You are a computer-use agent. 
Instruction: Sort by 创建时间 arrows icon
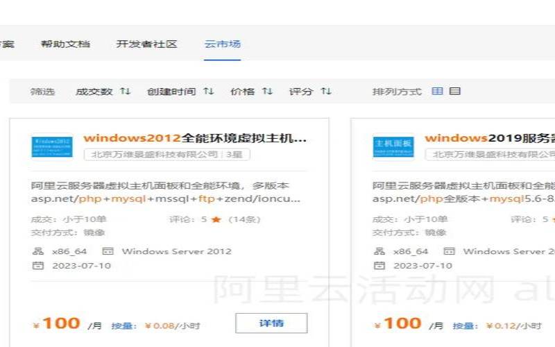coord(209,92)
